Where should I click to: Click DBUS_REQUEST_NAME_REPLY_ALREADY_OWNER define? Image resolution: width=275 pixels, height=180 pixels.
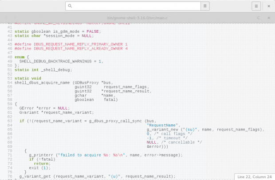click(x=78, y=49)
